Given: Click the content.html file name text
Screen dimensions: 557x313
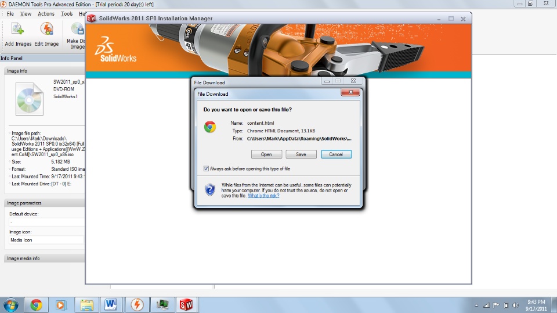Looking at the screenshot, I should tap(261, 123).
